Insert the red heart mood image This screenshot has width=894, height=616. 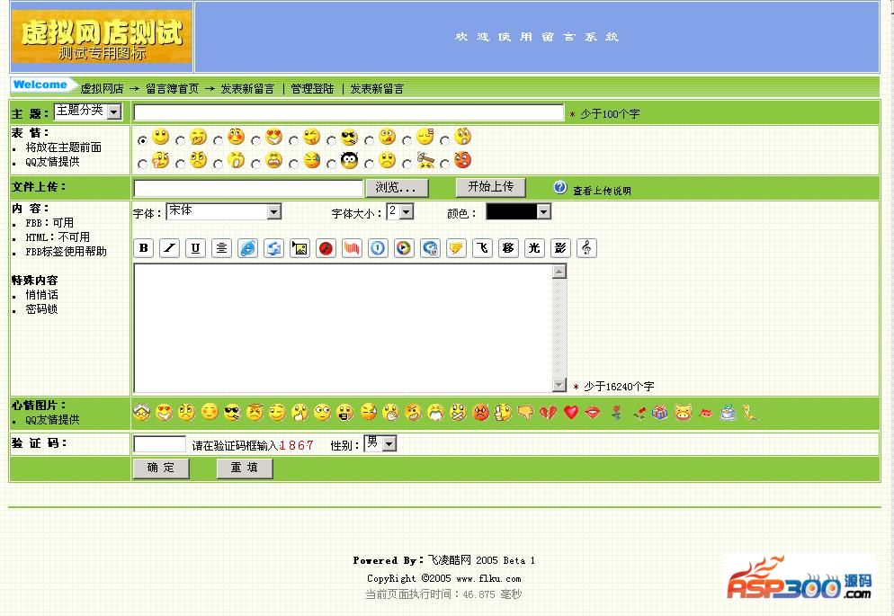[571, 412]
